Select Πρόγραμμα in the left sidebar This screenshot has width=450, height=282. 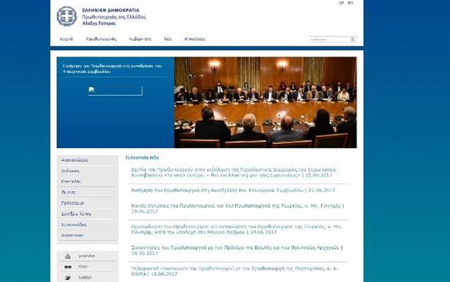(x=73, y=203)
